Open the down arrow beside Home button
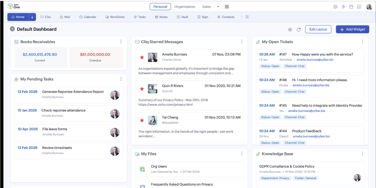The width and height of the screenshot is (376, 188). coord(32,17)
